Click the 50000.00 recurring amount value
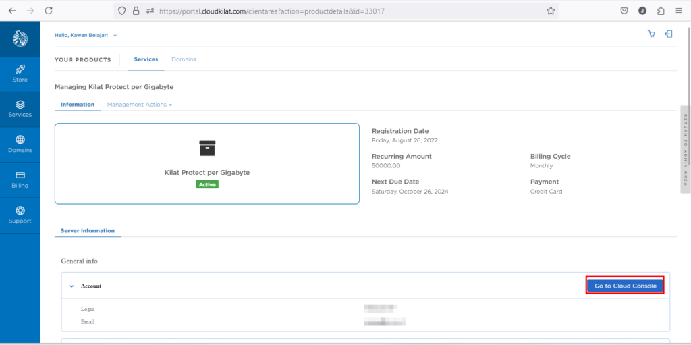Image resolution: width=691 pixels, height=345 pixels. click(x=386, y=166)
